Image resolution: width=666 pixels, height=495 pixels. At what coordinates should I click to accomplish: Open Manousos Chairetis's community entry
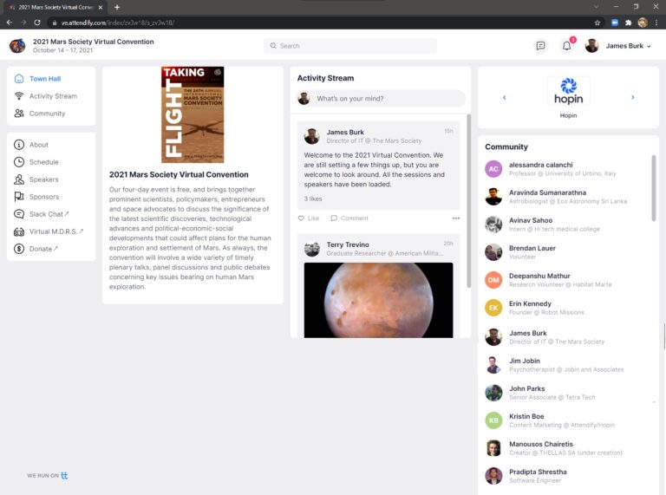pos(566,448)
